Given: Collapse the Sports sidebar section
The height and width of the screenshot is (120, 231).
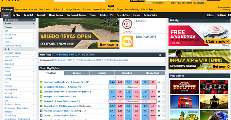Looking at the screenshot, I should [x=34, y=24].
